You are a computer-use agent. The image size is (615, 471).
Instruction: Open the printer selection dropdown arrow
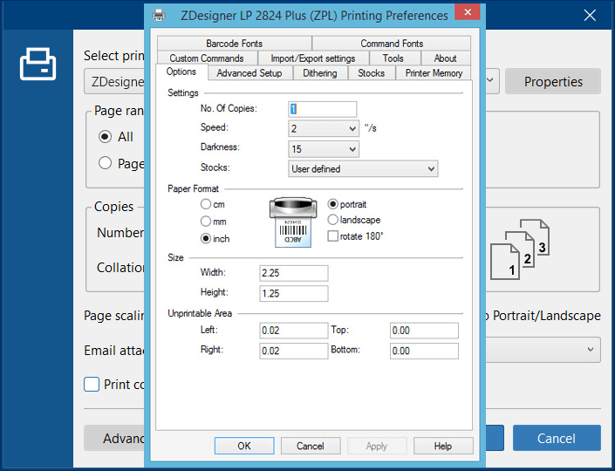490,80
